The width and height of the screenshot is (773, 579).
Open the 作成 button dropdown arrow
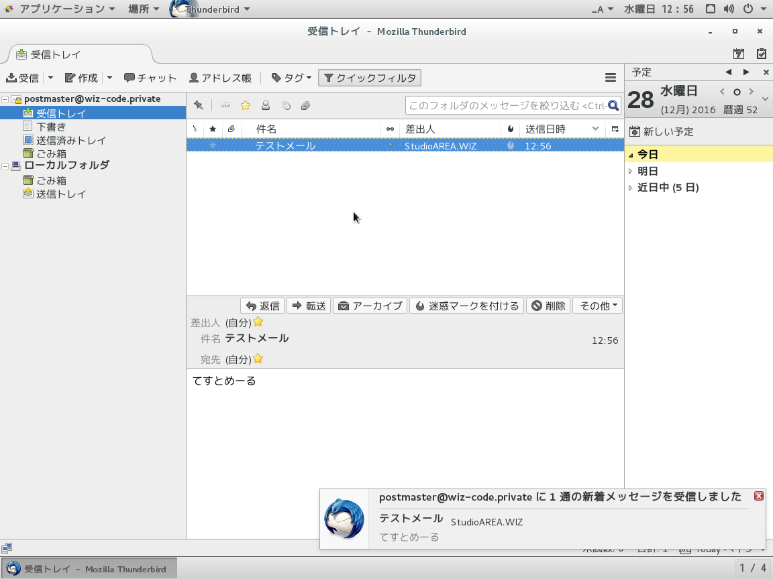pos(109,78)
